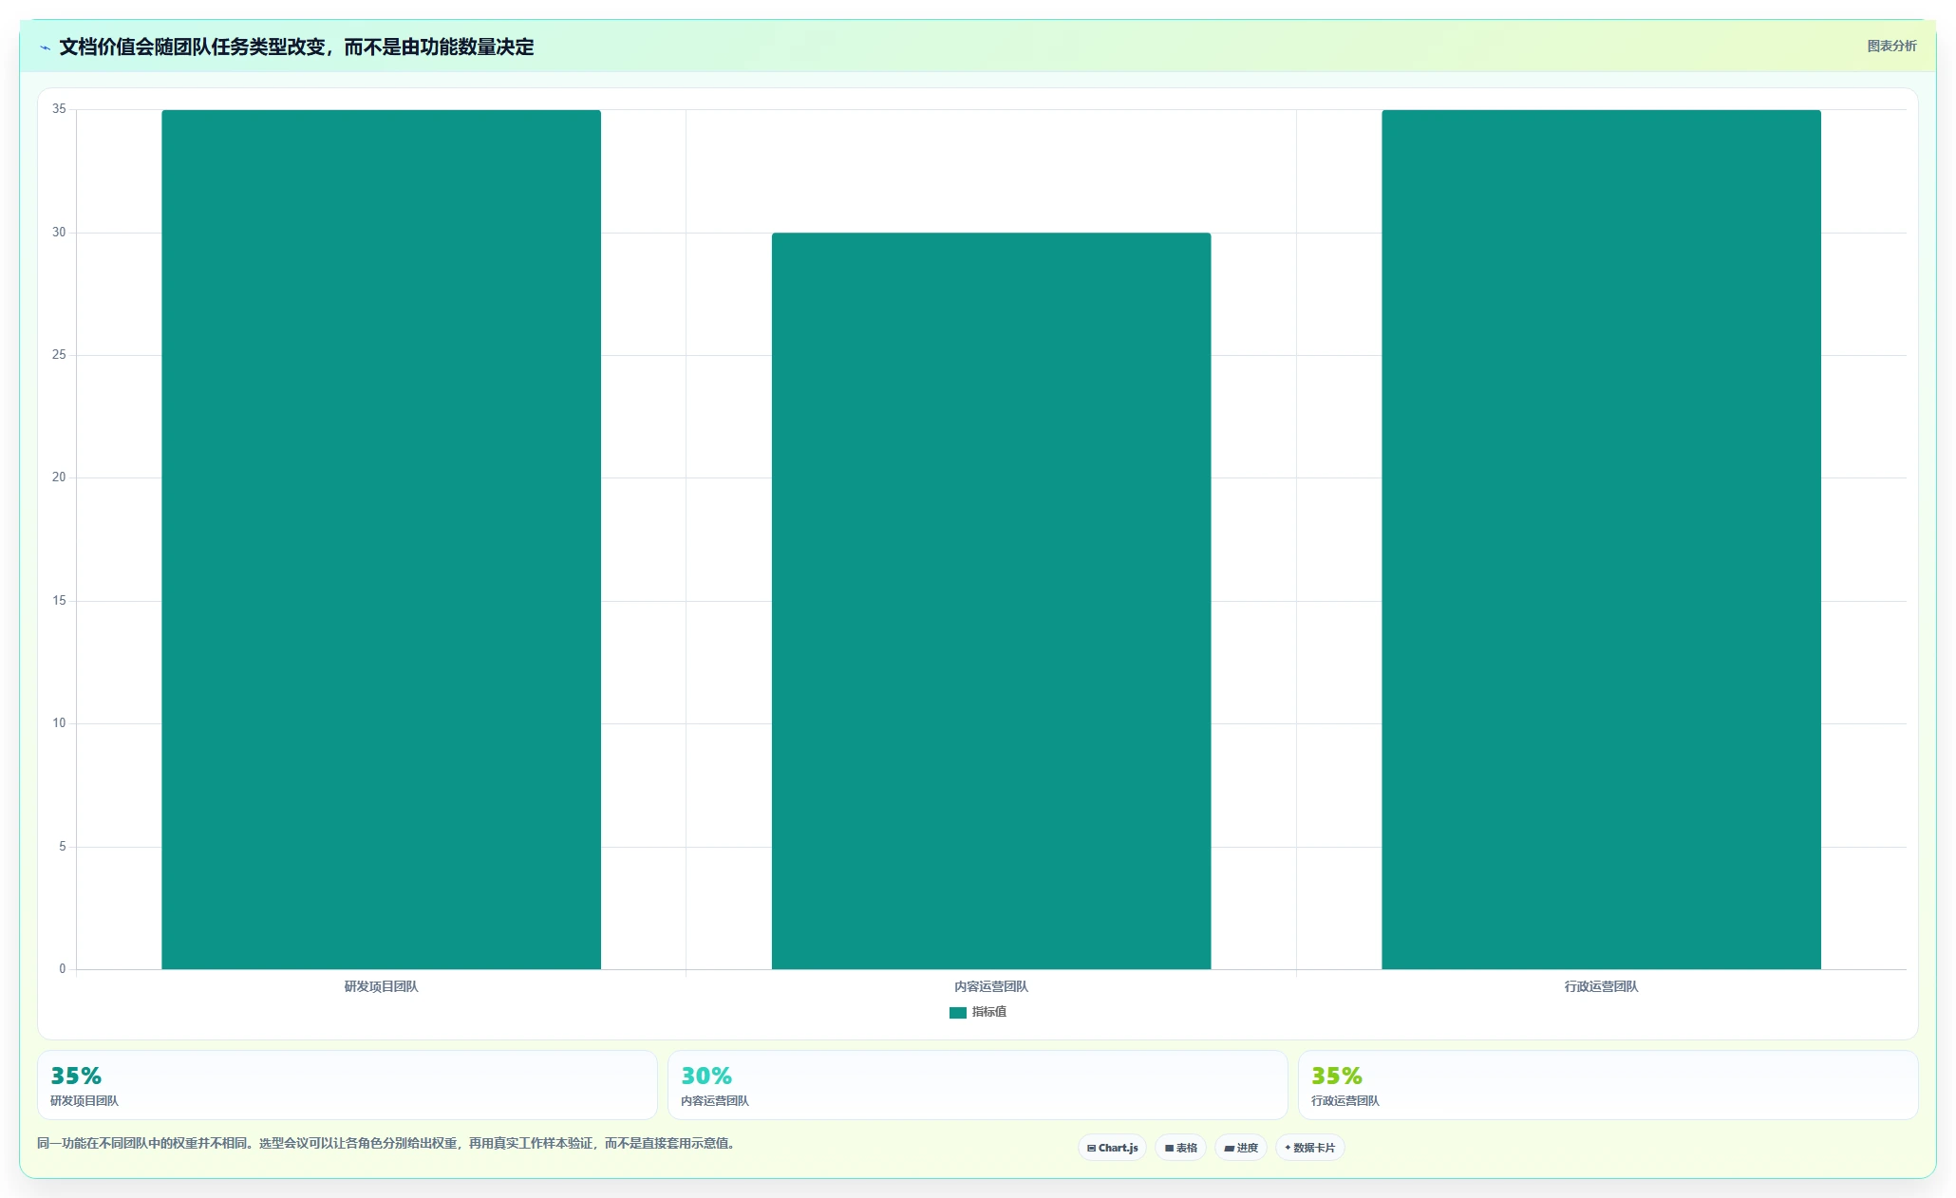The height and width of the screenshot is (1198, 1956).
Task: Click the 内容运营团队 x-axis label
Action: (x=991, y=986)
